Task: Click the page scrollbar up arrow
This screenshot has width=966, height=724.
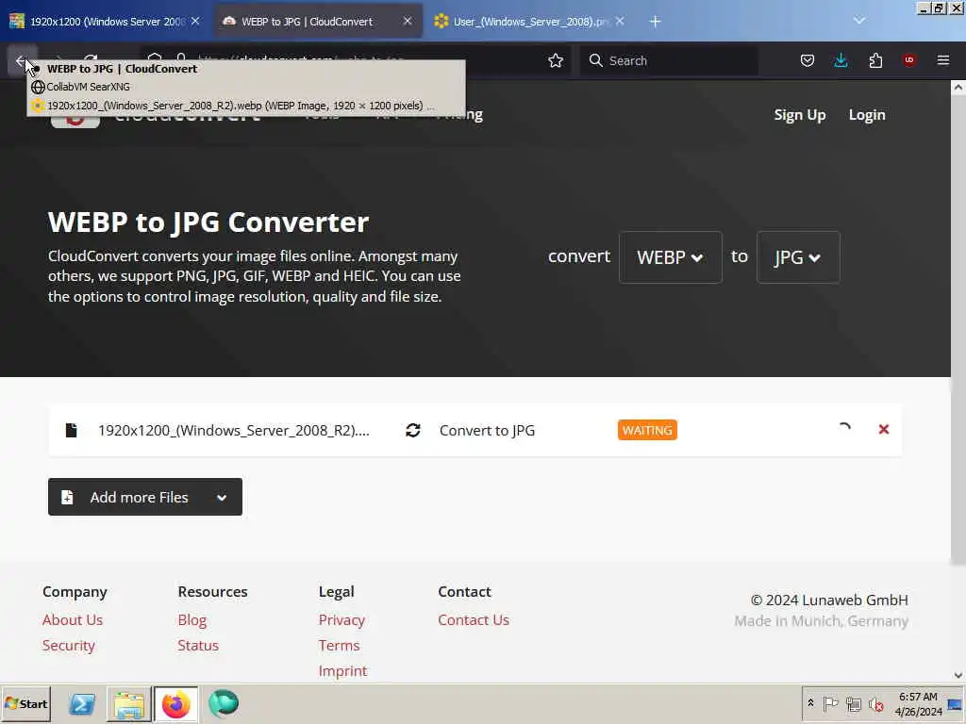Action: click(958, 88)
